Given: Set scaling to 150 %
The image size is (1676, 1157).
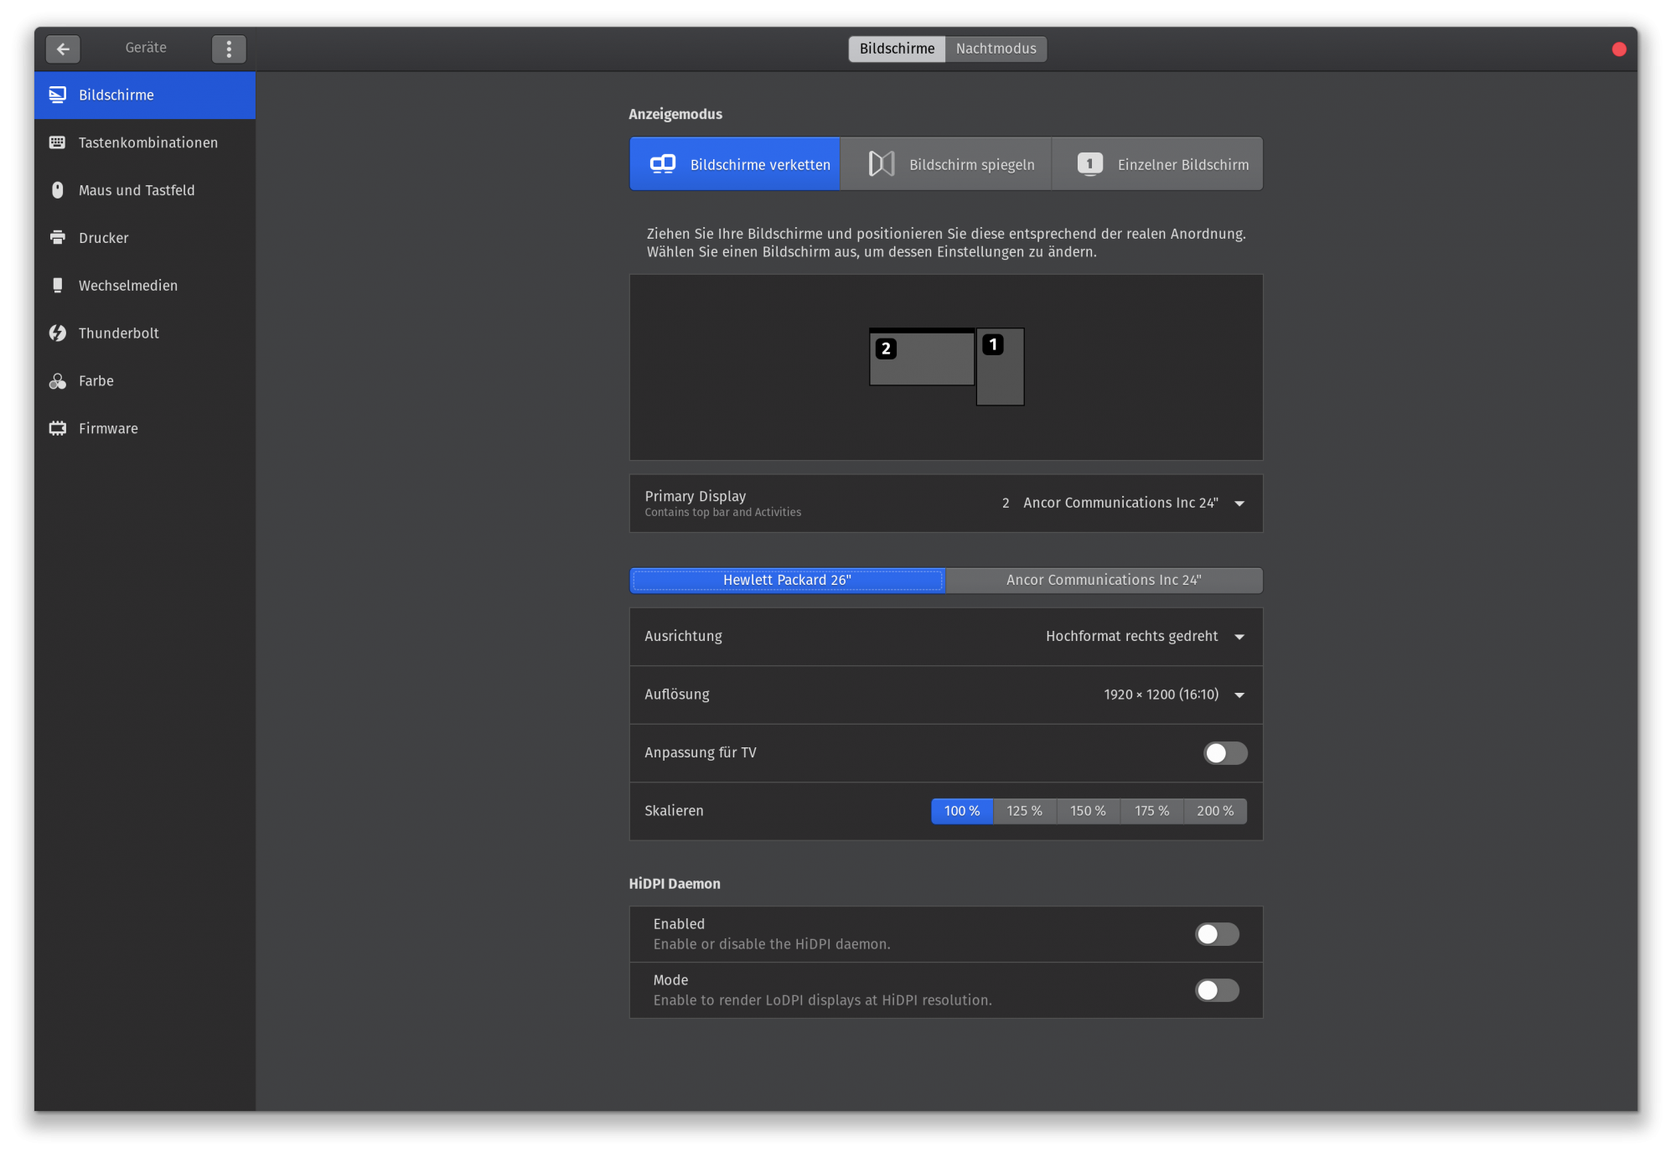Looking at the screenshot, I should 1088,811.
